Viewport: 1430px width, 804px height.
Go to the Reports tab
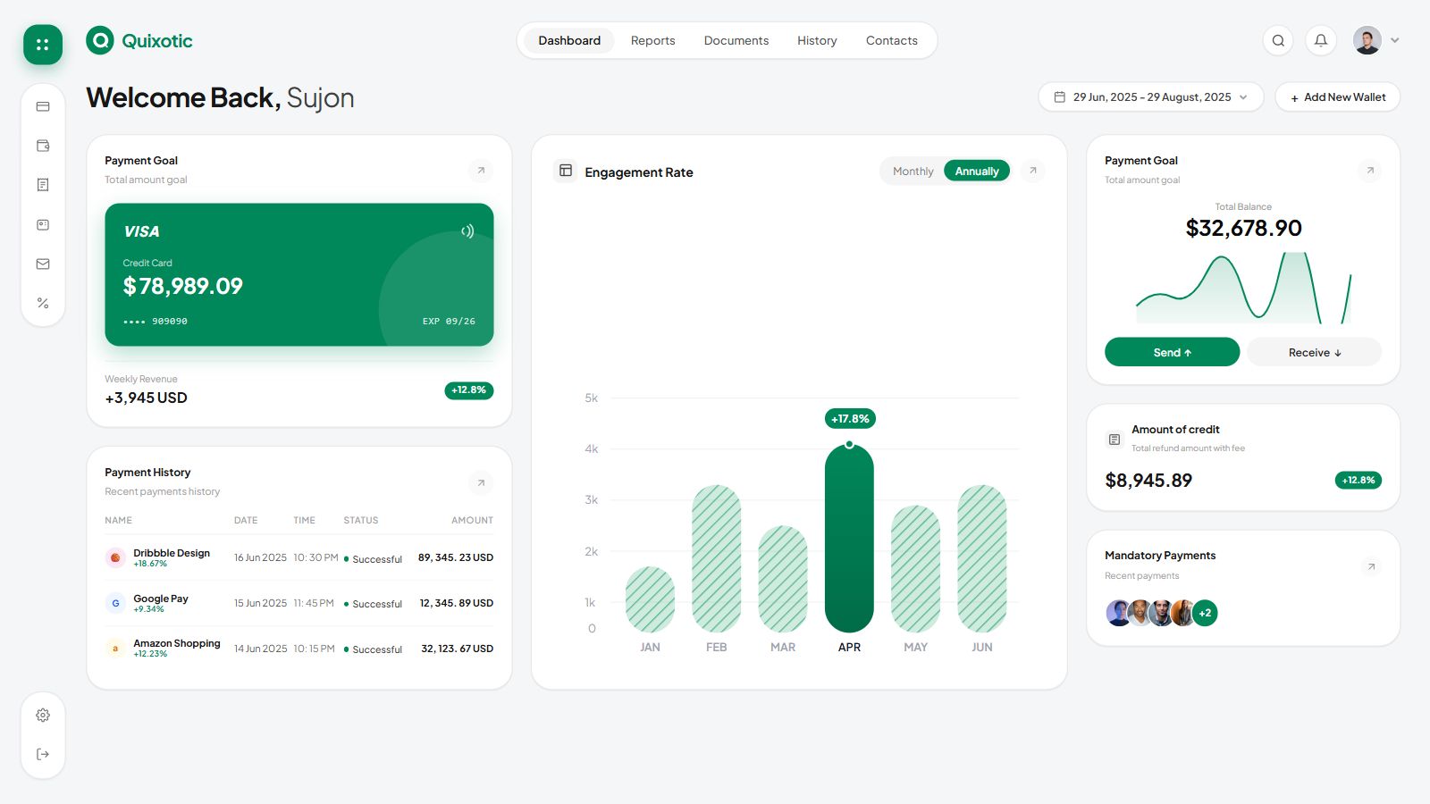click(x=652, y=40)
